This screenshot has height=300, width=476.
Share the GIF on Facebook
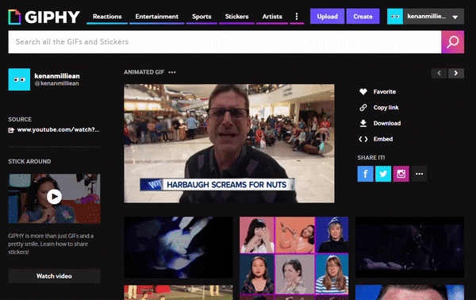click(365, 174)
